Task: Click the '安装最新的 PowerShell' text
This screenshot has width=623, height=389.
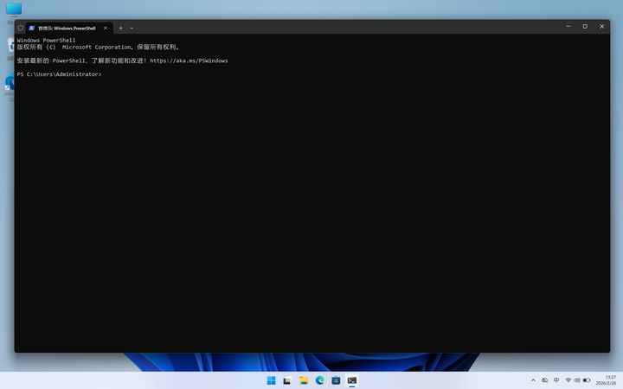Action: tap(51, 61)
